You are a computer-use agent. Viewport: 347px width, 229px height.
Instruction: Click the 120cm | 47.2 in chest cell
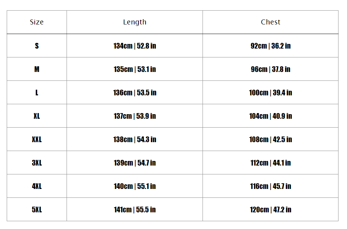pos(271,210)
